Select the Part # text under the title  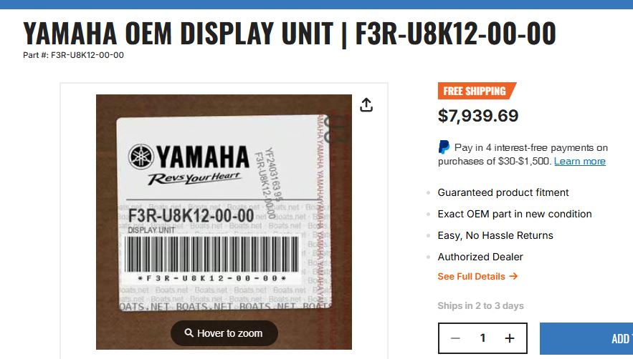point(73,55)
